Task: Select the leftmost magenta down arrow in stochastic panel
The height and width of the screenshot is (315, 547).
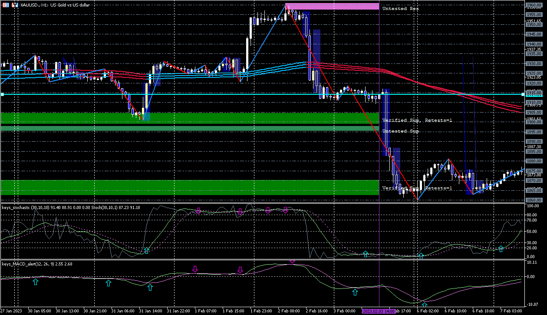Action: (x=198, y=211)
